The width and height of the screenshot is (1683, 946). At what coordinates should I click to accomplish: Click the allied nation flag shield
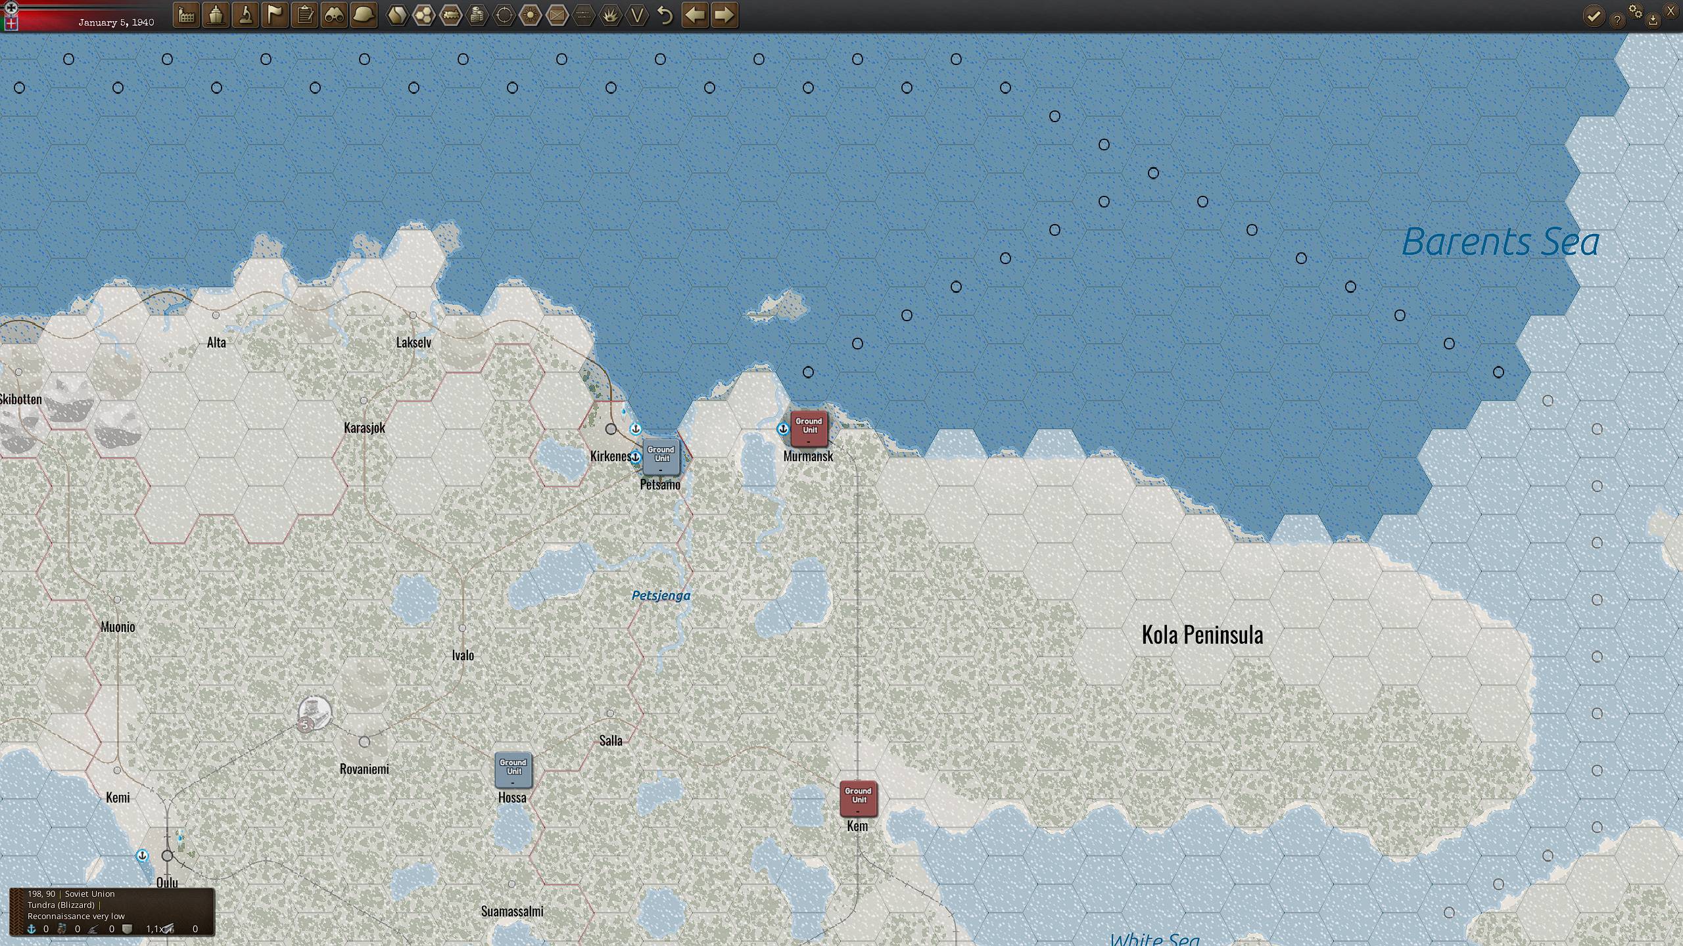[x=11, y=23]
